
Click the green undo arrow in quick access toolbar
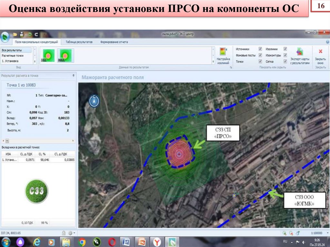coord(30,34)
